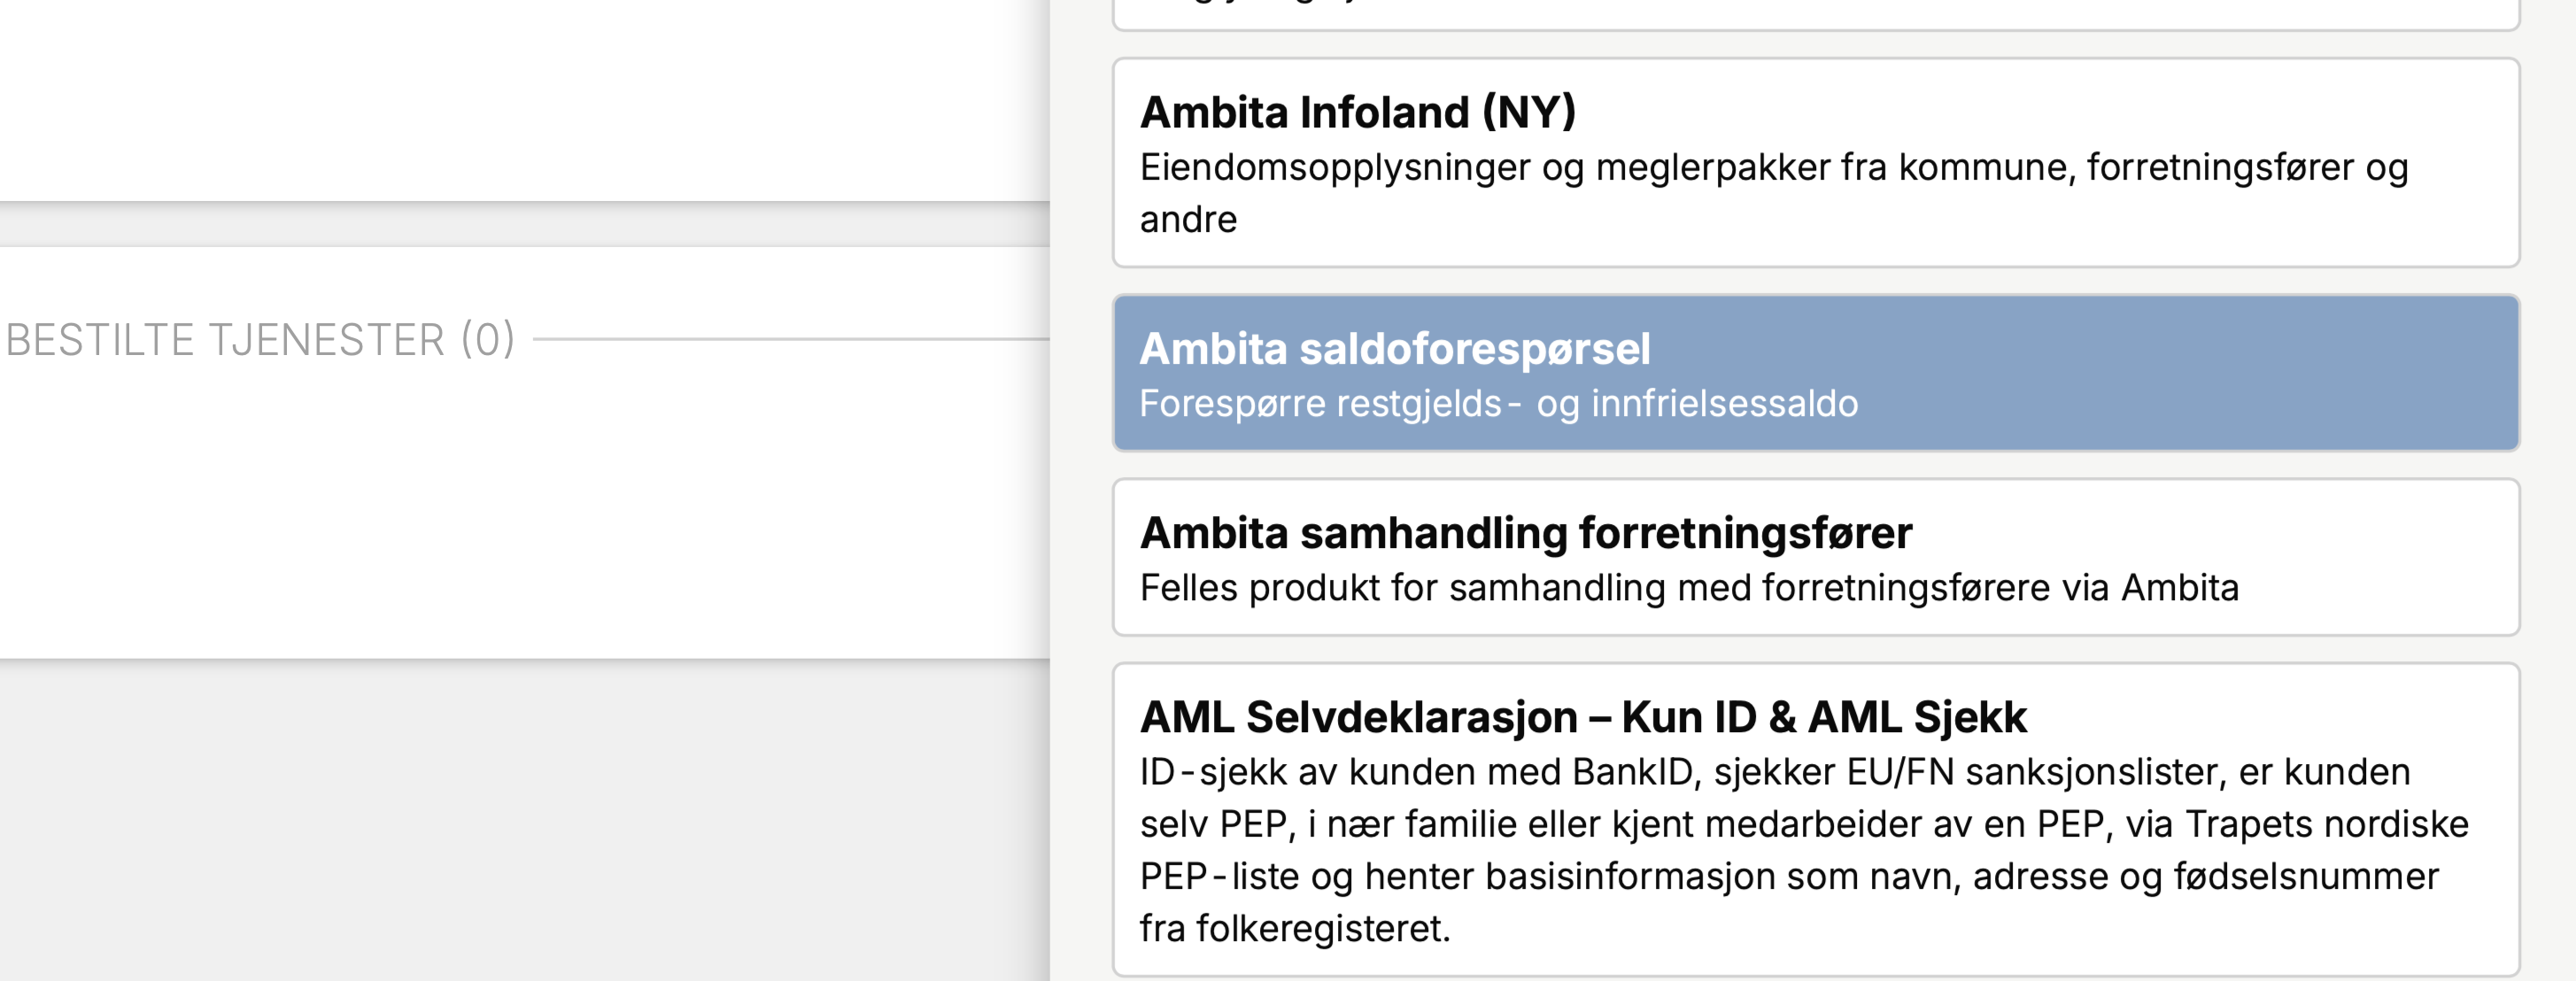Click the "Ambita saldoforespørsel" heading

[x=1394, y=349]
